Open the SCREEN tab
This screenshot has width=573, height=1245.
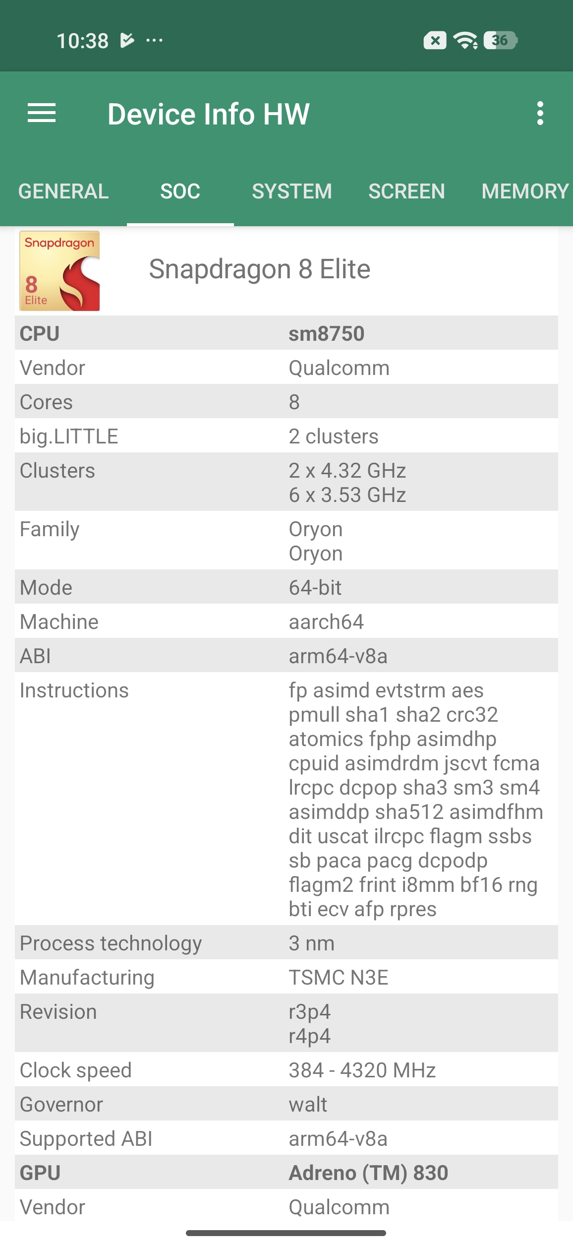click(406, 191)
